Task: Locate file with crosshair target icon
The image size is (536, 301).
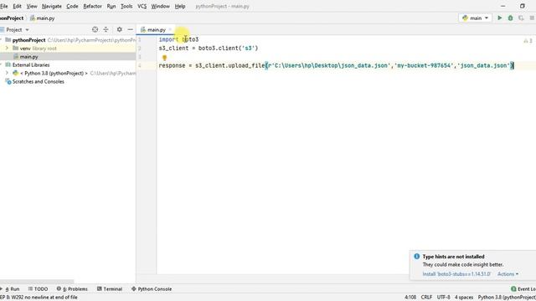Action: coord(95,30)
